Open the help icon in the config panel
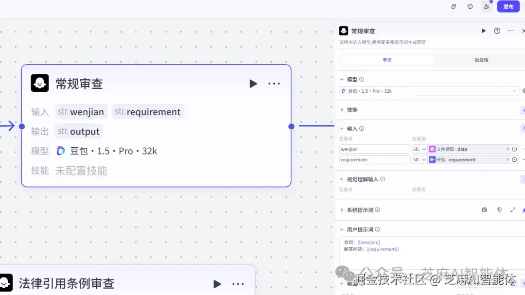 pyautogui.click(x=497, y=30)
